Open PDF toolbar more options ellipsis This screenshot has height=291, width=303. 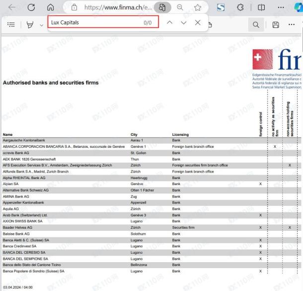pyautogui.click(x=292, y=24)
